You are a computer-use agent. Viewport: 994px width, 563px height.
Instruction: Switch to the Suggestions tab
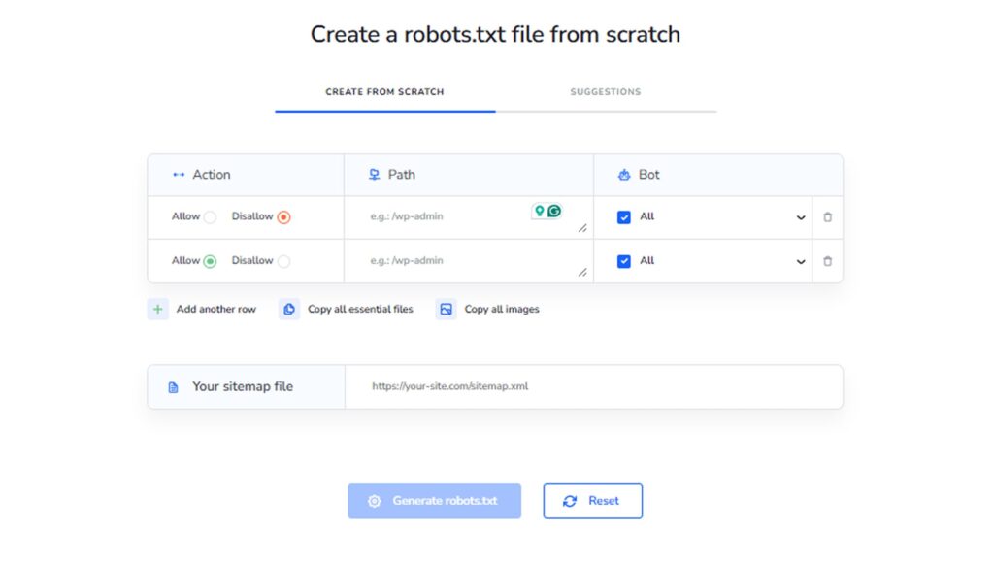pyautogui.click(x=605, y=92)
